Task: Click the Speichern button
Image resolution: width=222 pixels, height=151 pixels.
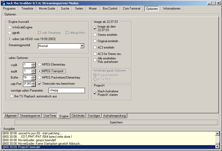Action: 116,122
